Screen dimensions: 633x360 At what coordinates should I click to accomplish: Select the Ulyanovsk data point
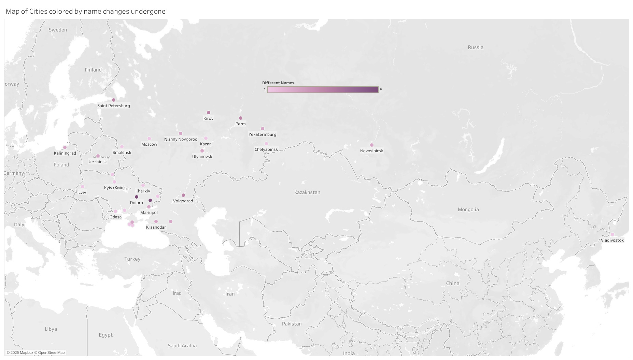pos(202,151)
